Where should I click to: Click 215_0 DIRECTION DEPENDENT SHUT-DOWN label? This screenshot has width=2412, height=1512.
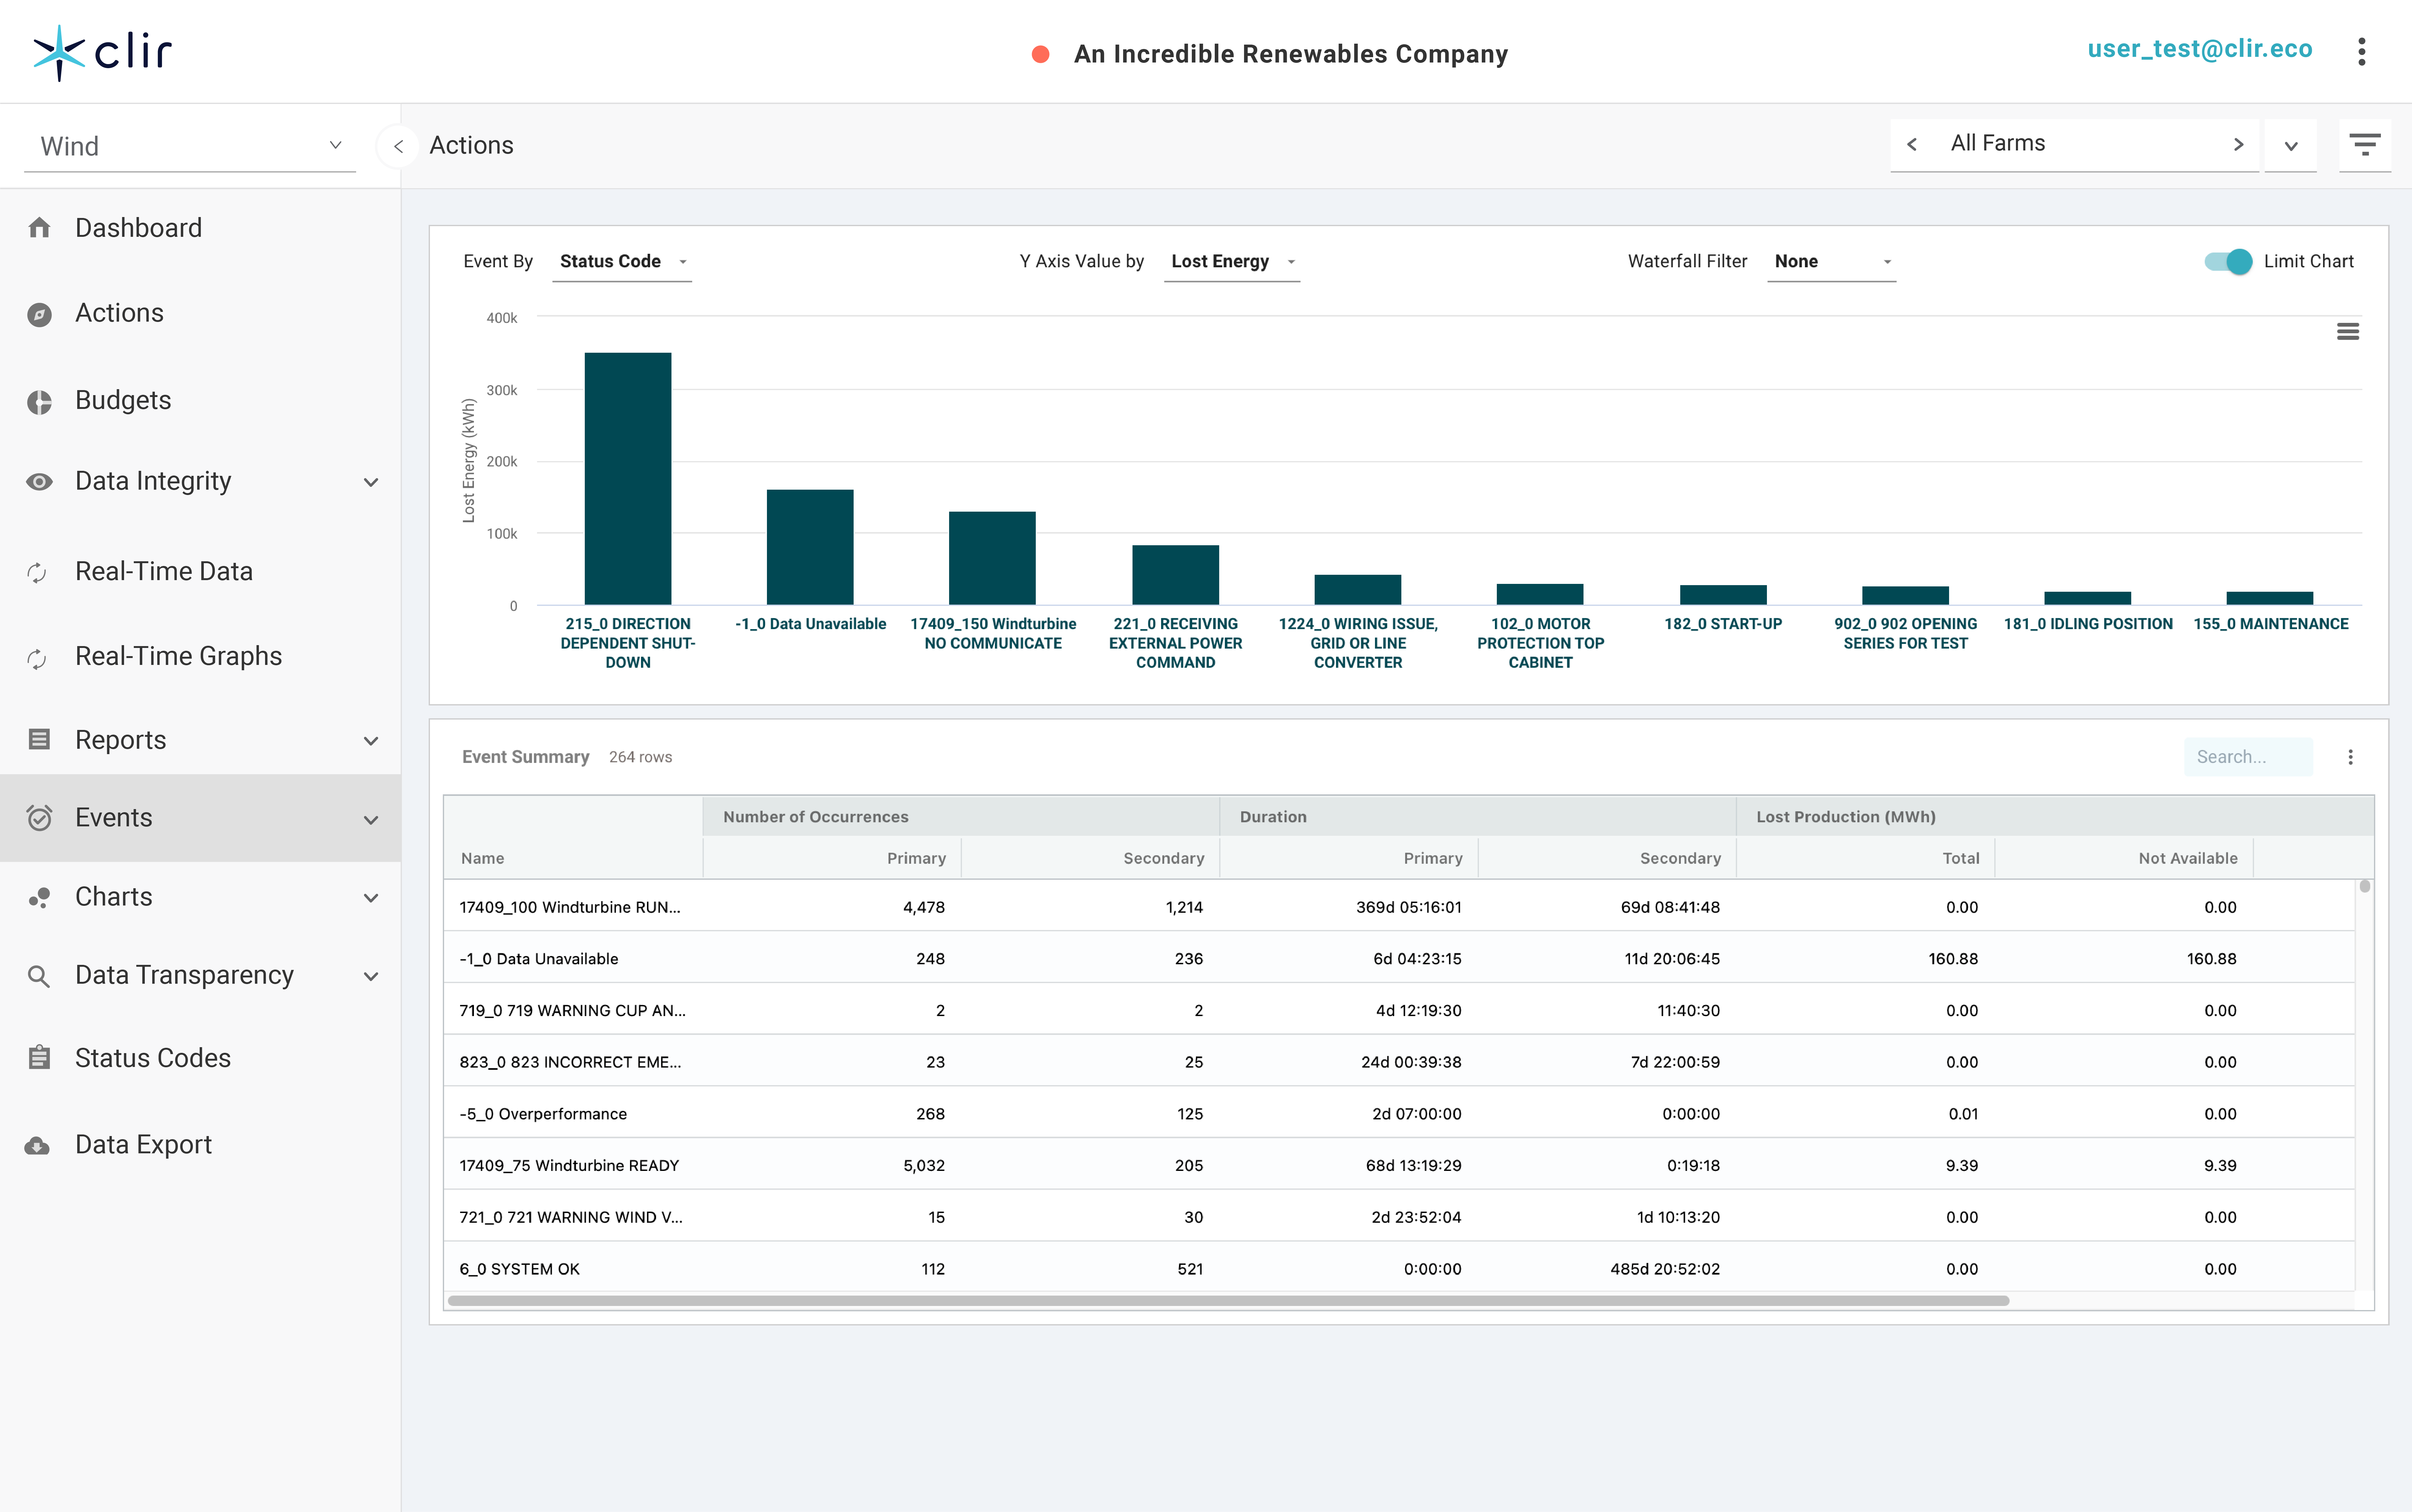tap(628, 643)
